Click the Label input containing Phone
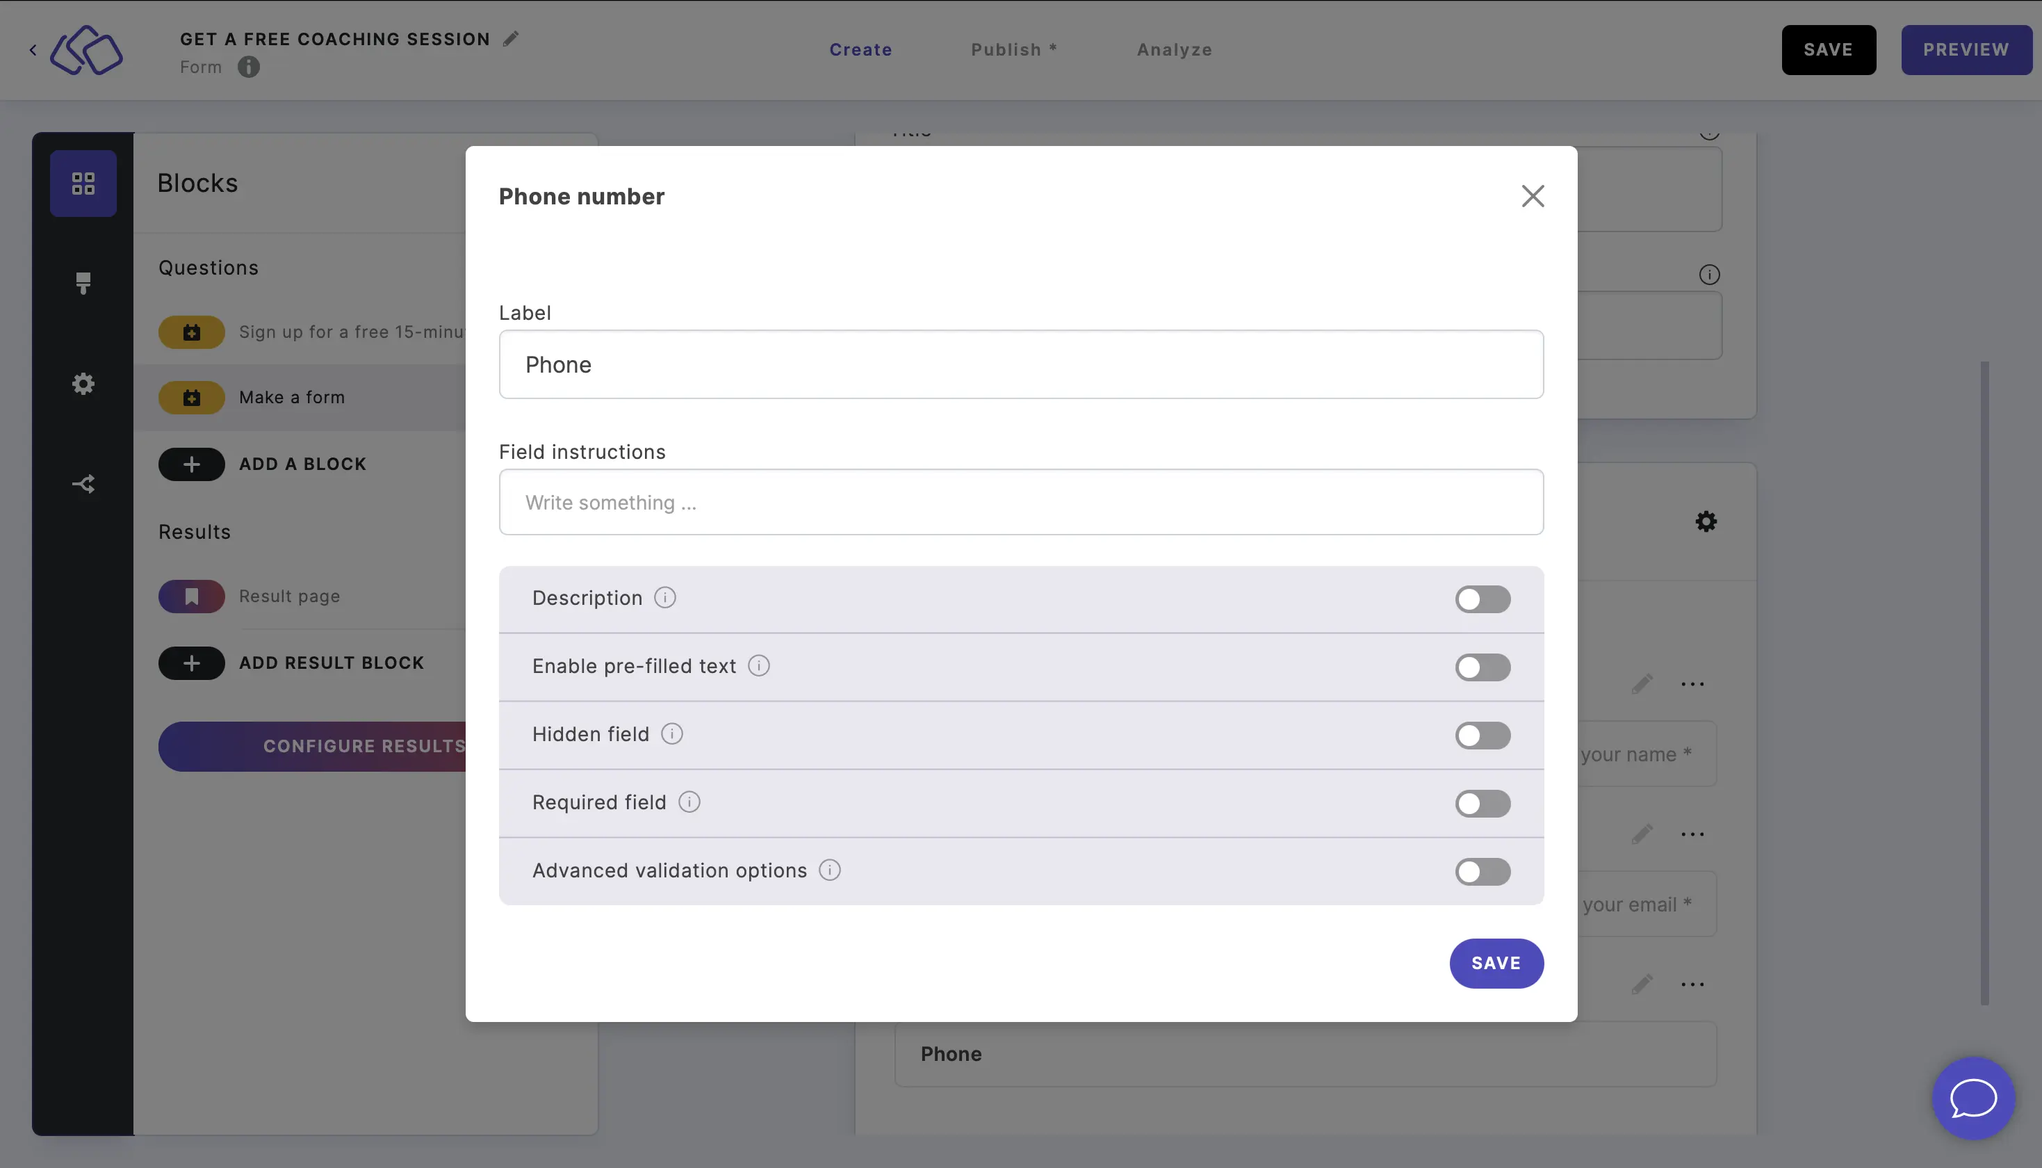 tap(1020, 364)
